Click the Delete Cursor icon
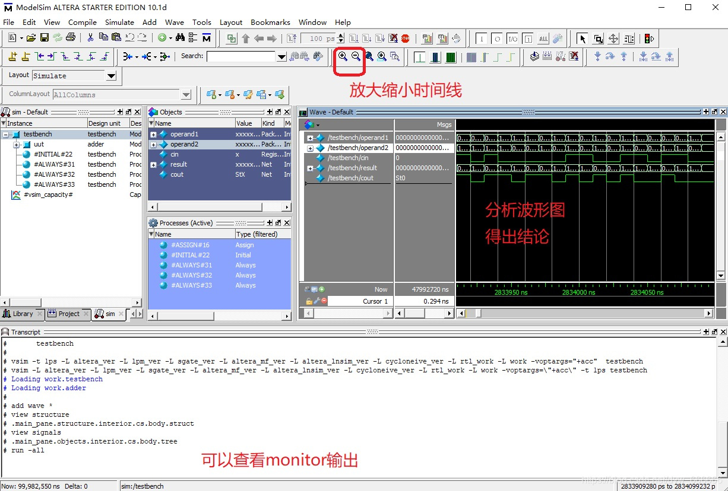The image size is (728, 491). [x=26, y=56]
